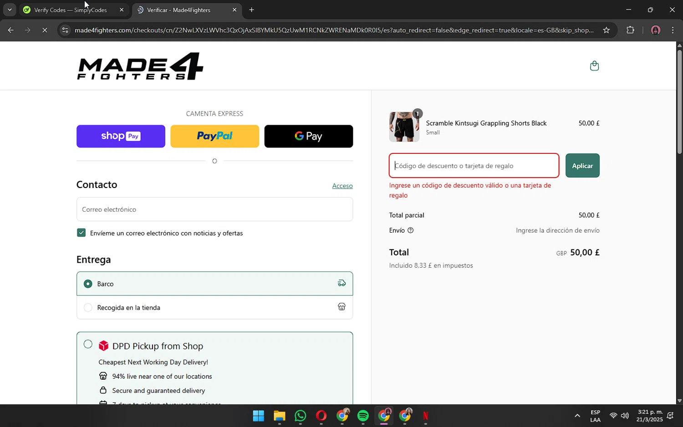Open Chrome three-dot menu
The width and height of the screenshot is (683, 427).
click(x=673, y=30)
